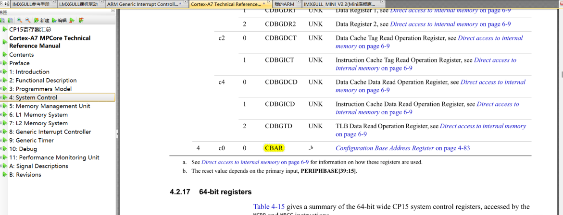The width and height of the screenshot is (563, 215).
Task: Open the 8: Generic Interrupt Controller bookmark
Action: click(50, 132)
